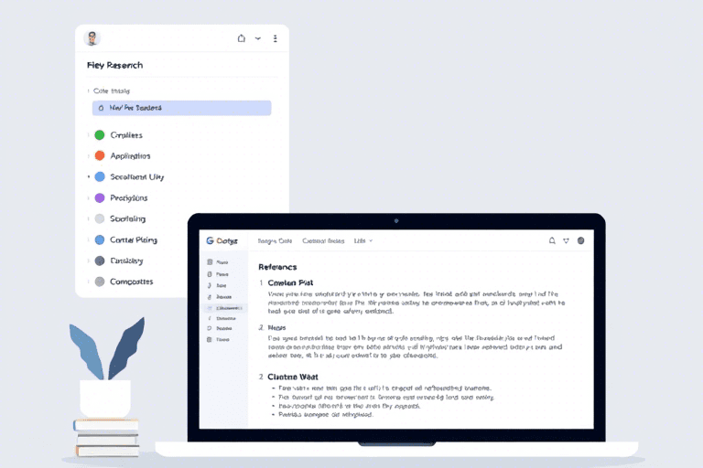Click the downward triangle icon beside the bell
This screenshot has width=703, height=468.
point(567,241)
